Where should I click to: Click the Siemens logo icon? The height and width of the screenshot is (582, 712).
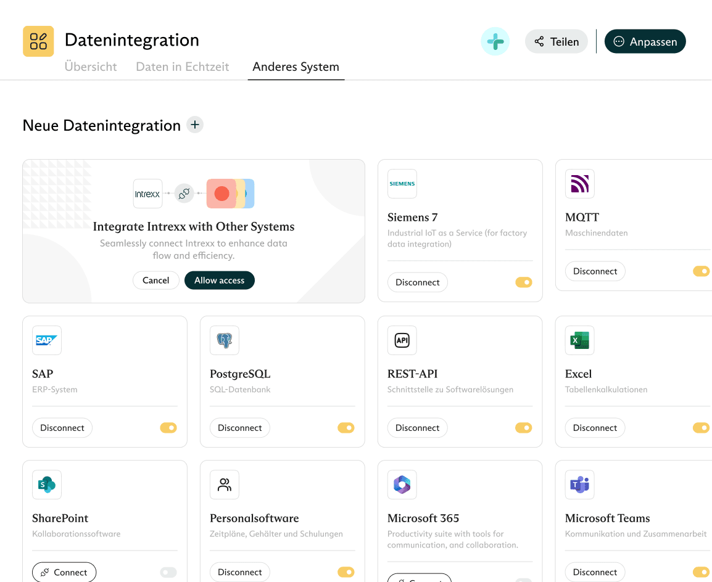click(x=402, y=184)
